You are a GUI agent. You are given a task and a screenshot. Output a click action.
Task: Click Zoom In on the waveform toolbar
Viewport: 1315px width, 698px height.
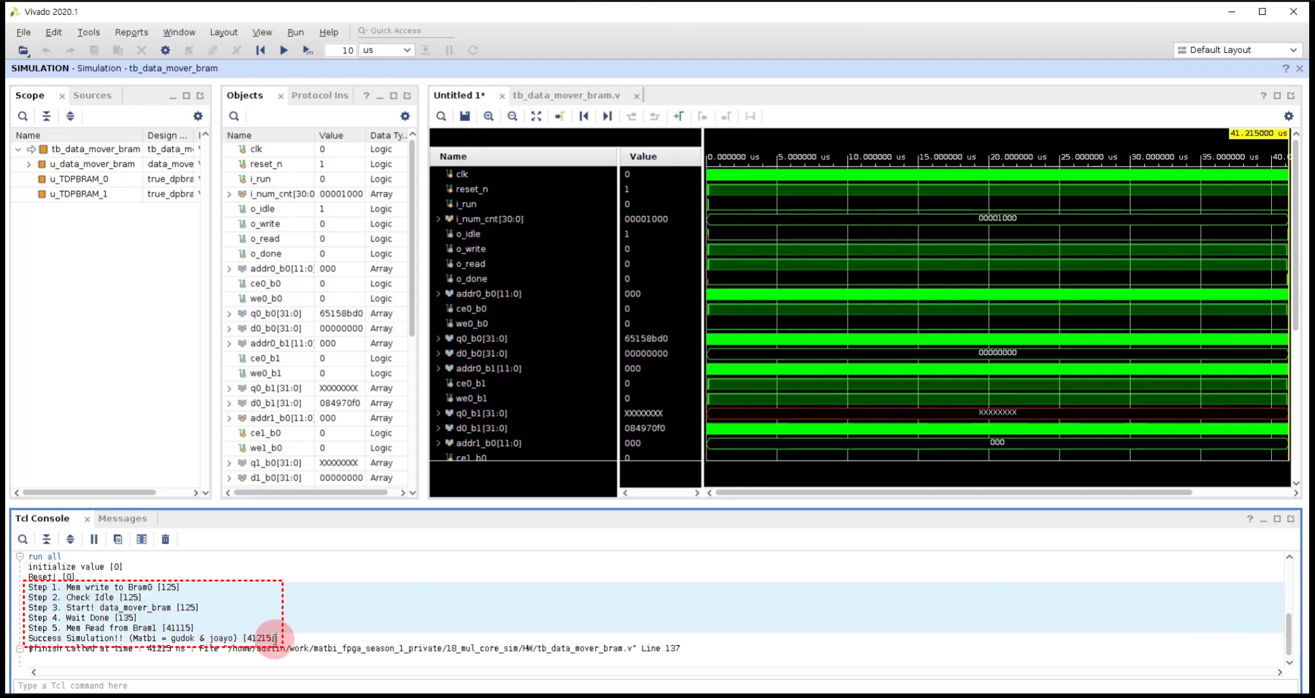(488, 116)
